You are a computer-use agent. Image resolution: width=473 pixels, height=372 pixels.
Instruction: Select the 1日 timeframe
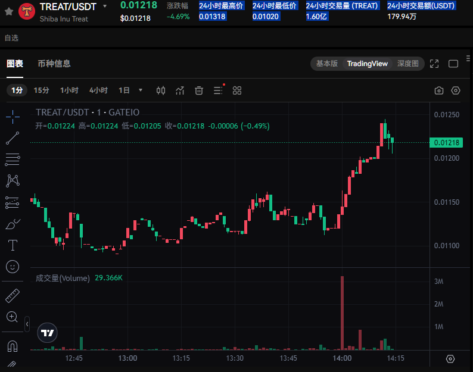coord(124,90)
